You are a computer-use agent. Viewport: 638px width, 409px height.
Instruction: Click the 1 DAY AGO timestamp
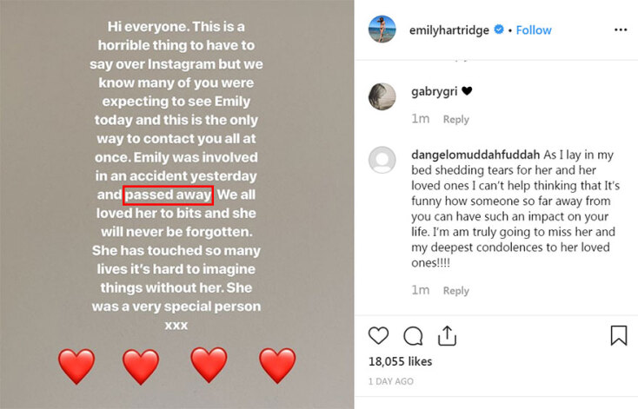390,381
